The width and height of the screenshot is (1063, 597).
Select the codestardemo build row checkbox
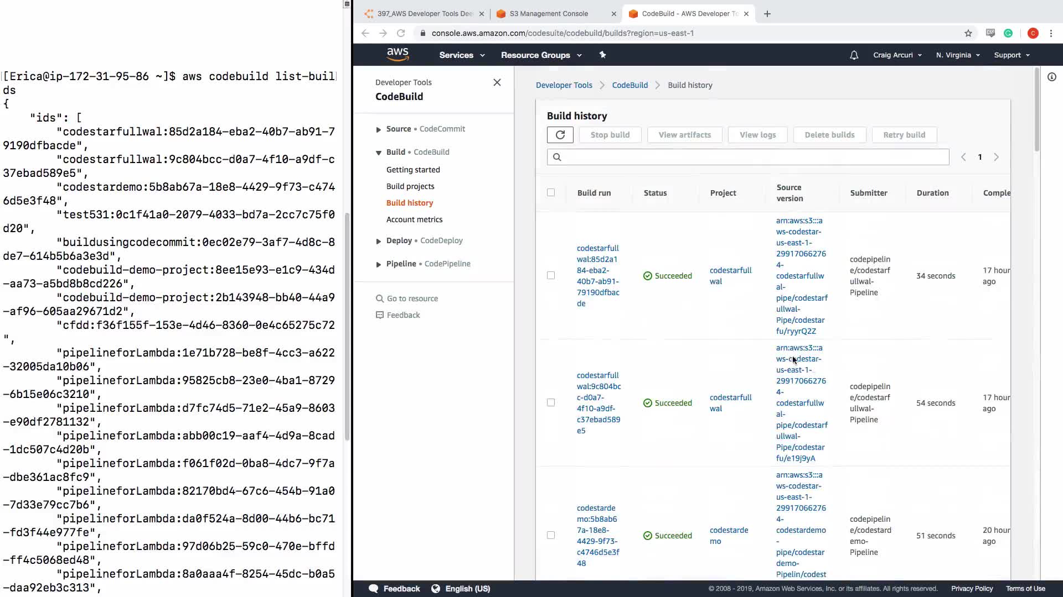(550, 535)
